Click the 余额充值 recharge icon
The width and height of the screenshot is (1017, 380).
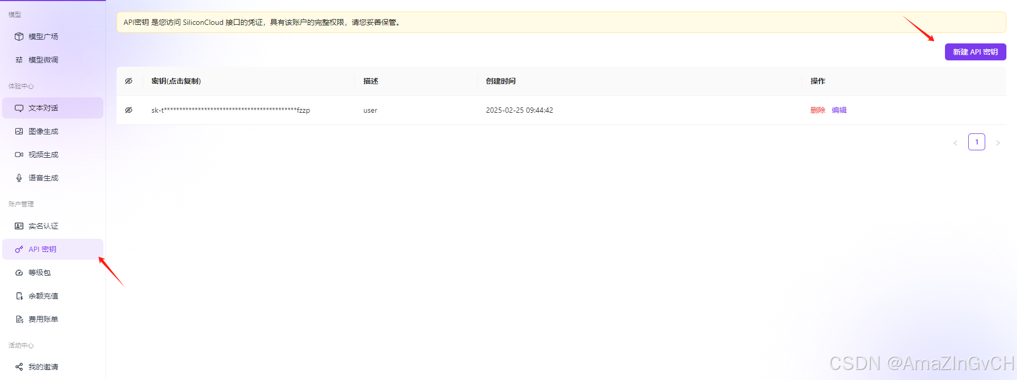(x=19, y=296)
